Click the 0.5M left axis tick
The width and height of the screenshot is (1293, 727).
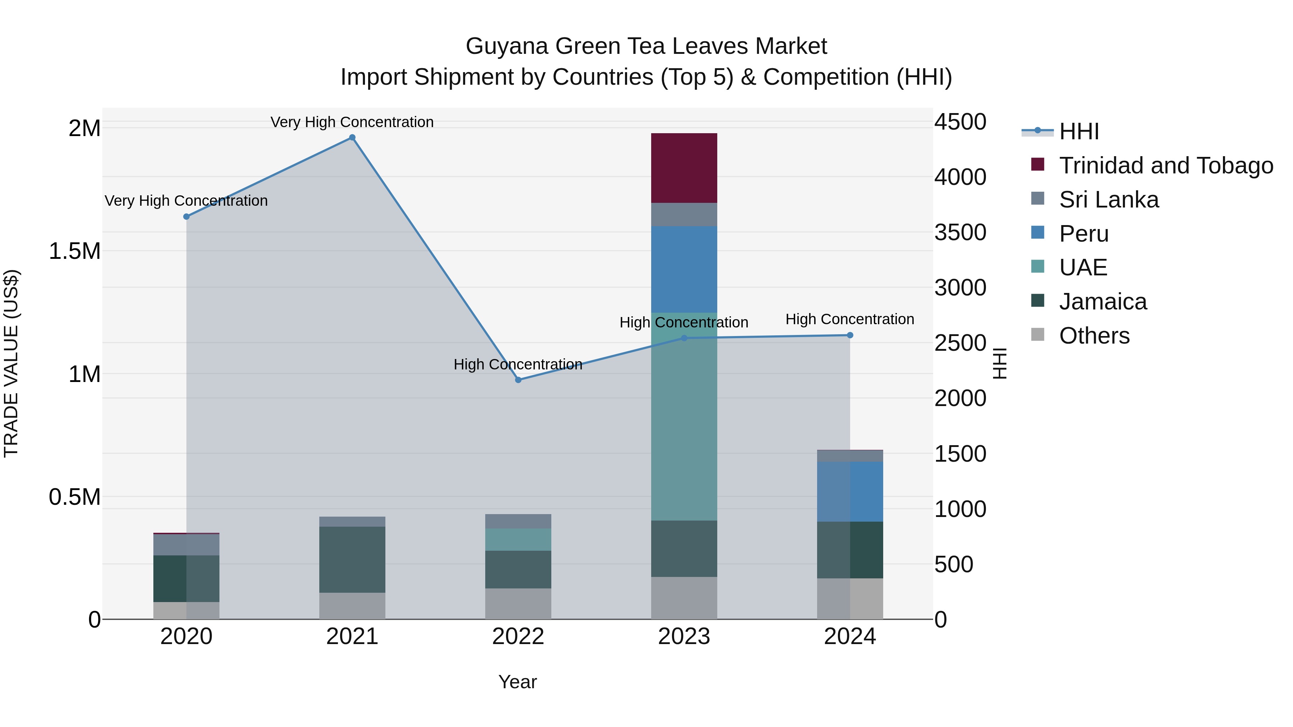[75, 497]
